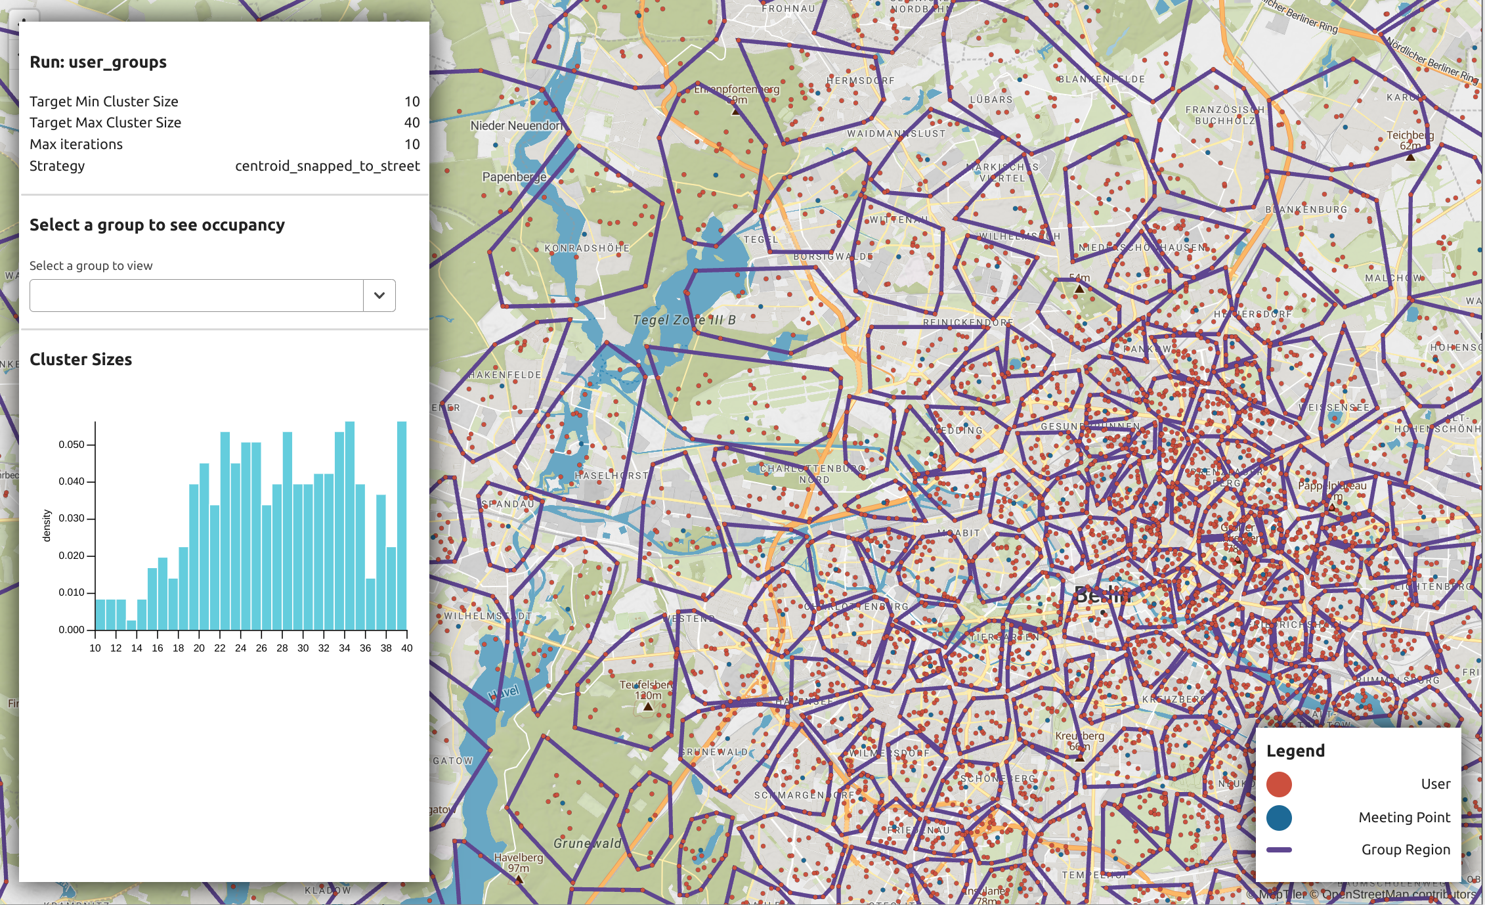Click the Strategy value centroid_snapped_to_street
This screenshot has width=1485, height=905.
point(327,166)
